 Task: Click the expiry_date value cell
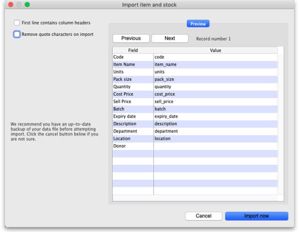click(215, 116)
